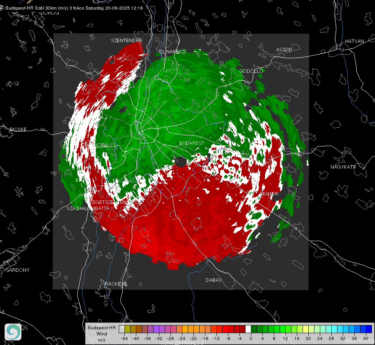Click the BICSKE label
375x345 pixels.
(18, 129)
